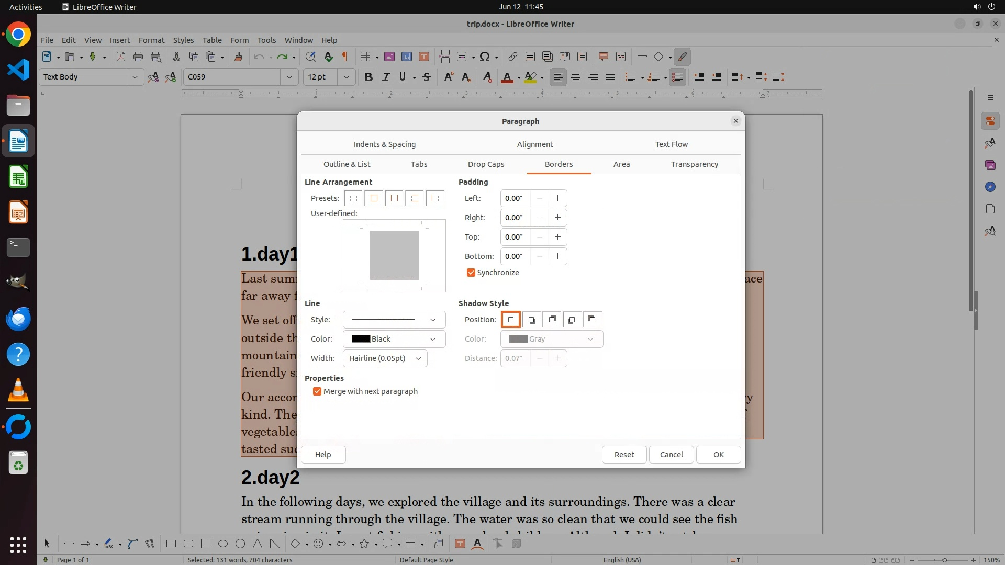1005x565 pixels.
Task: Switch to the Area tab
Action: (621, 164)
